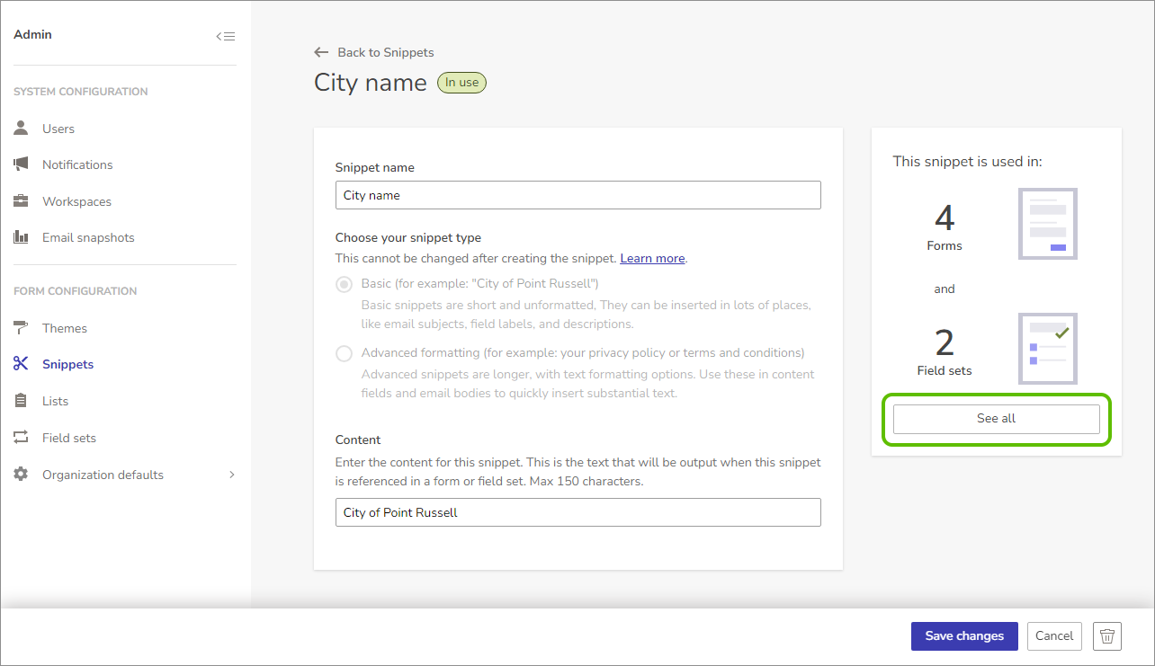Click the Workspaces briefcase icon
The height and width of the screenshot is (666, 1155).
(x=21, y=201)
